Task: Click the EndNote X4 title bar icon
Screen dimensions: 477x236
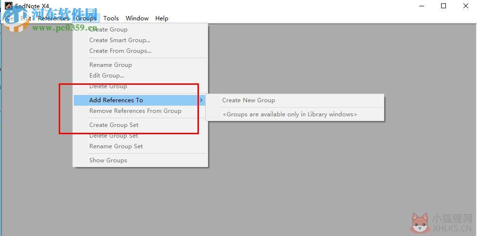Action: [9, 6]
